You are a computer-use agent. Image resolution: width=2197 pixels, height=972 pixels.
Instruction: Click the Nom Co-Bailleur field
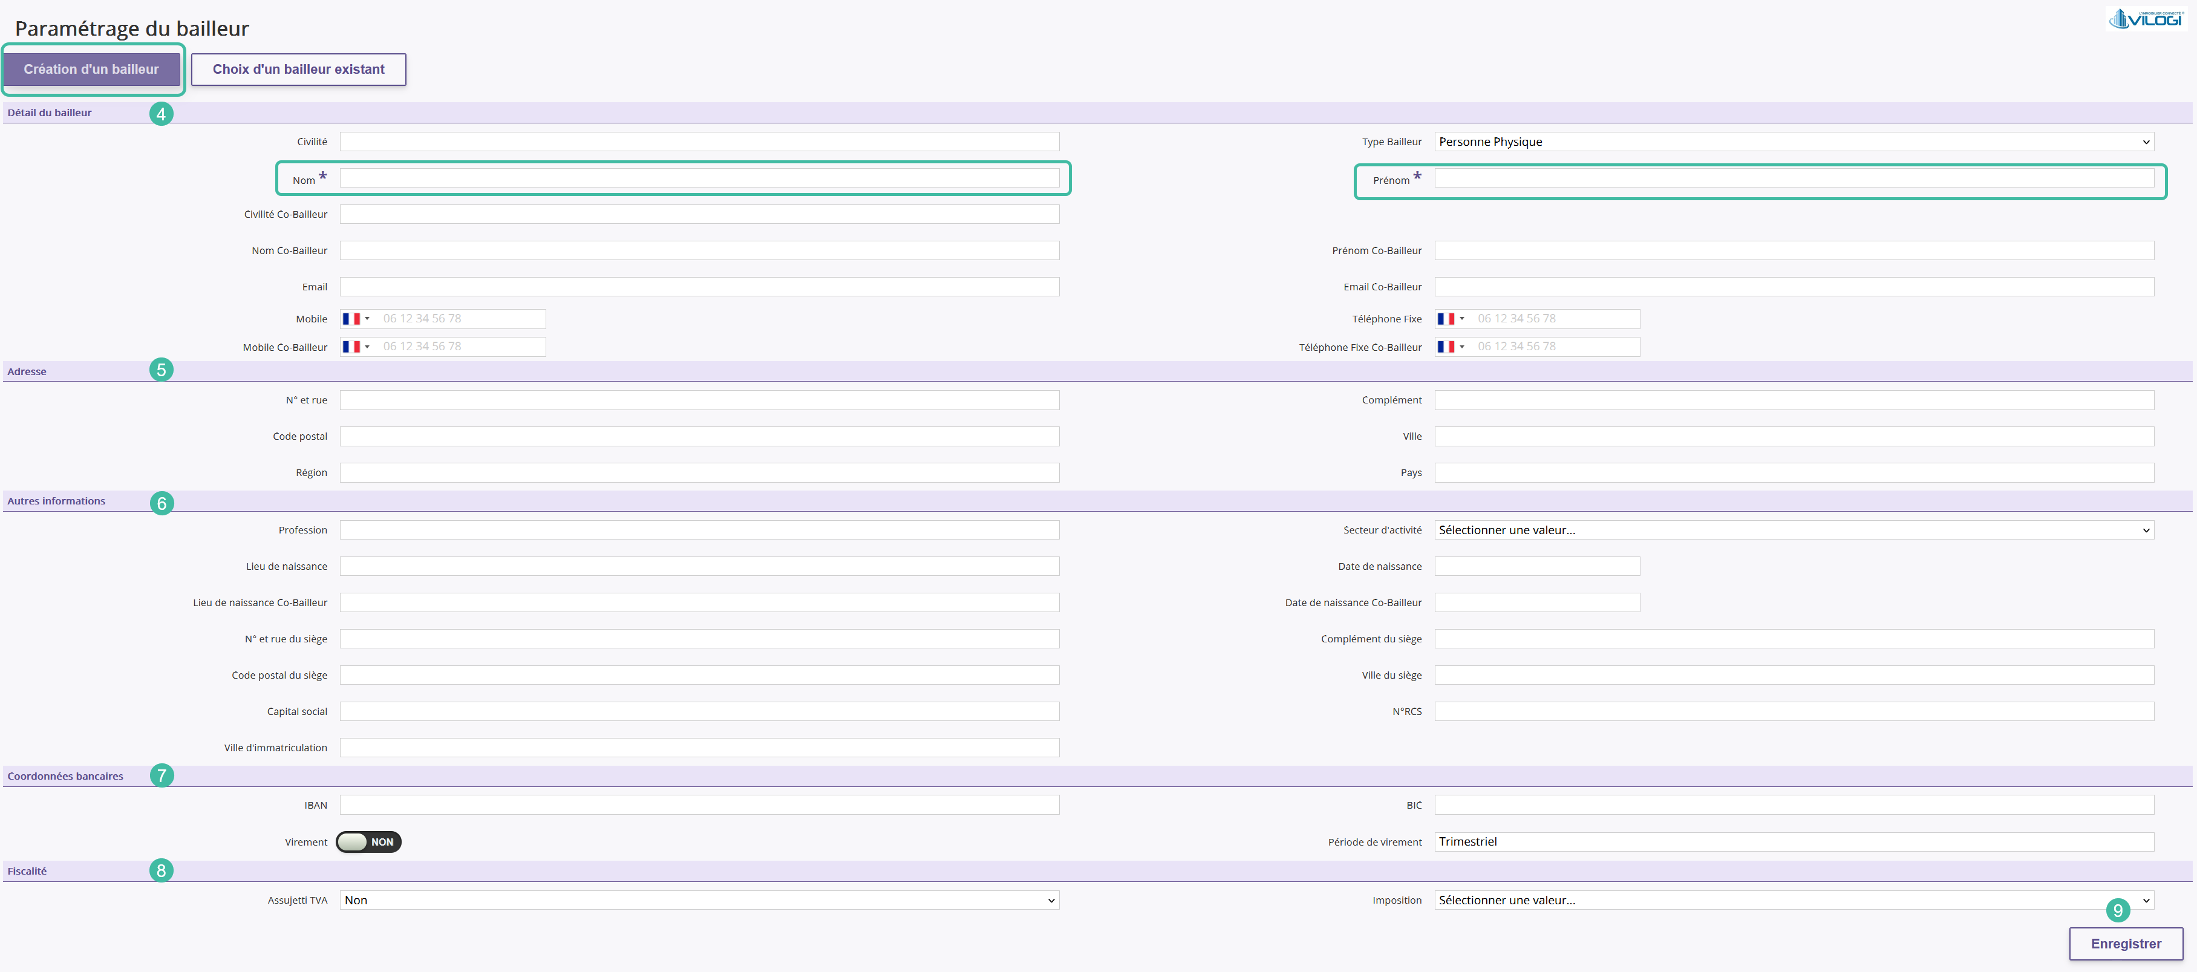click(699, 250)
